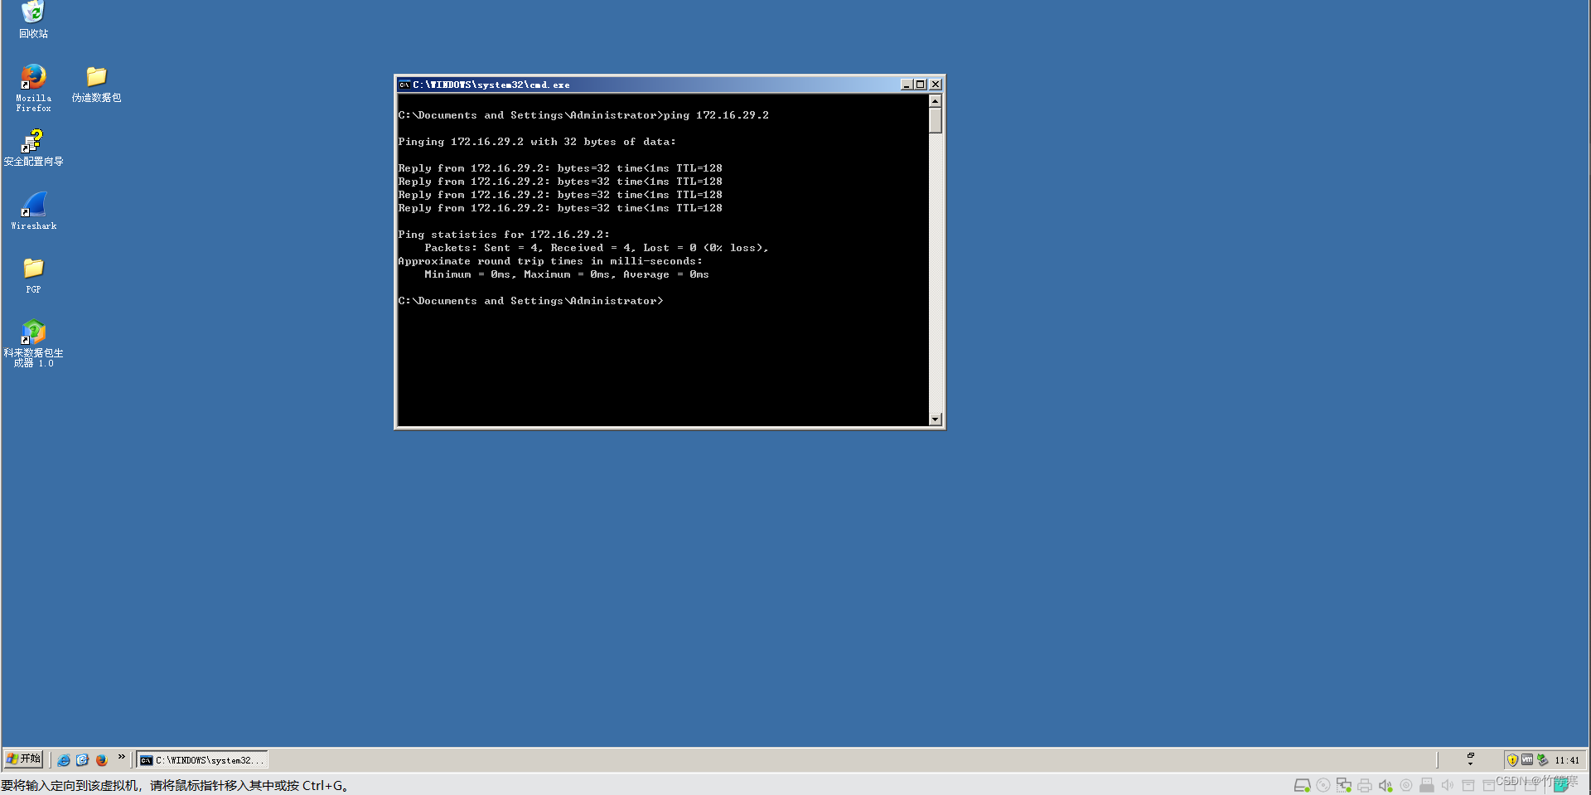Click the VMware CD/DVD drive status icon
1591x795 pixels.
(x=1323, y=785)
